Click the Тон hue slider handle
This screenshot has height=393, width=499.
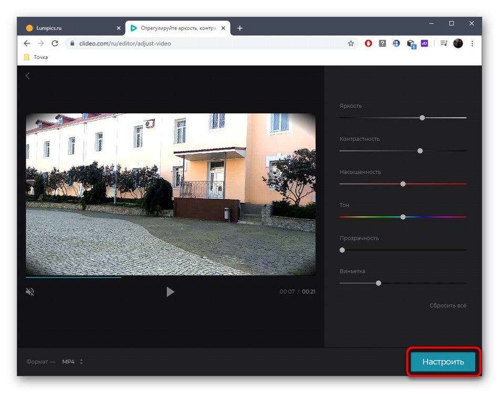tap(403, 217)
